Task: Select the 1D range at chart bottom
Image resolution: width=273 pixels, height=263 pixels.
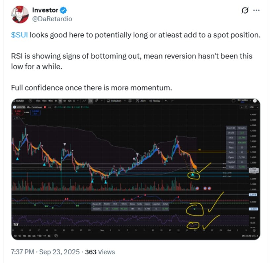Action: (15, 236)
